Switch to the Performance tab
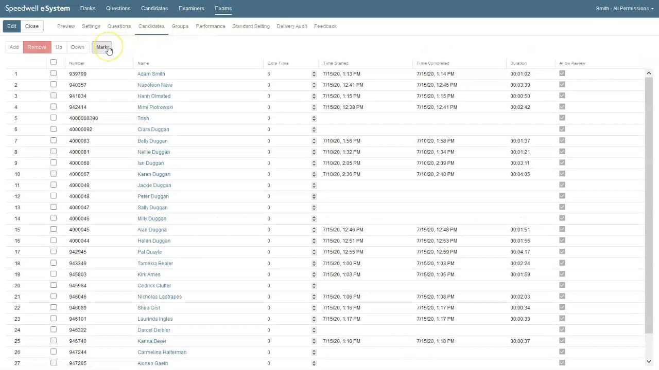Image resolution: width=659 pixels, height=370 pixels. point(211,26)
